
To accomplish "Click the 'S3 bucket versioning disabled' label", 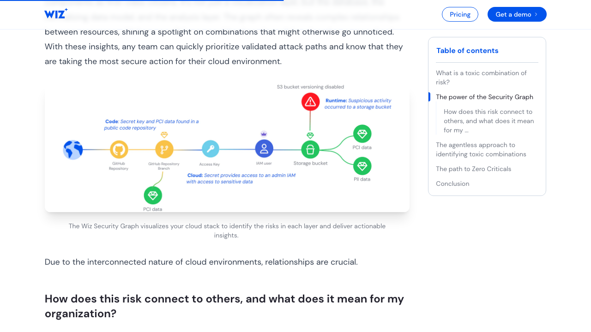I will (x=310, y=87).
